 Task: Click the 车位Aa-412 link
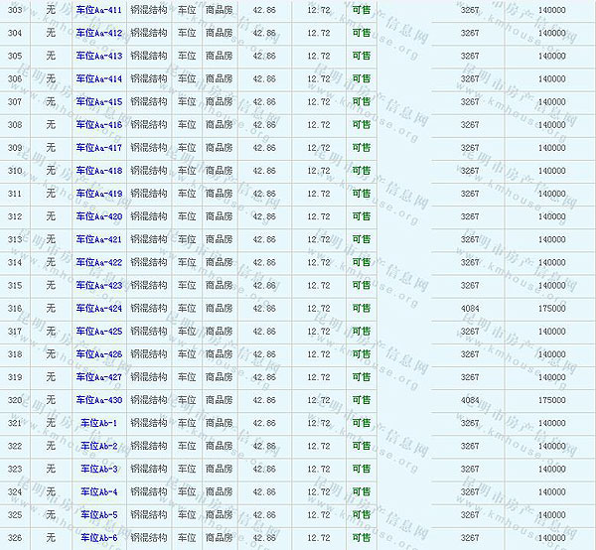pos(99,33)
